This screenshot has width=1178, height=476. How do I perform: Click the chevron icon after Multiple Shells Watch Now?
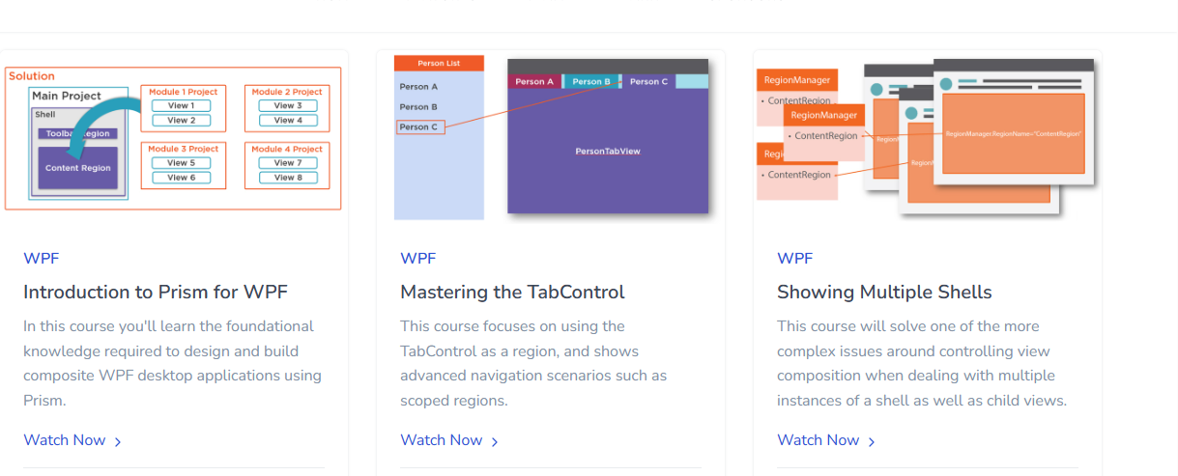pos(872,441)
